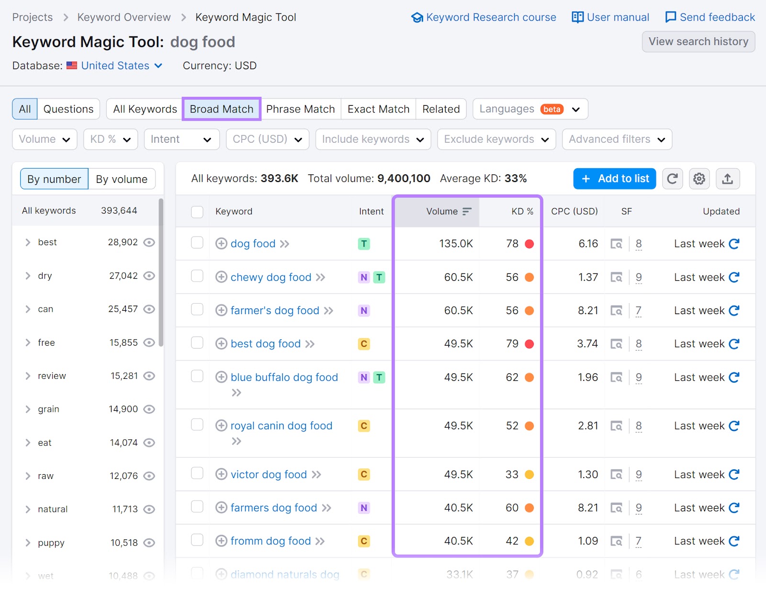Check the "farmer's dog food" row checkbox
Viewport: 766px width, 591px height.
click(x=197, y=310)
